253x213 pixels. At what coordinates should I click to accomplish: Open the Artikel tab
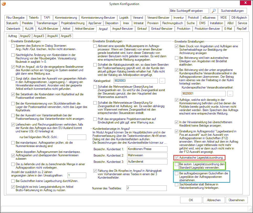tap(66, 29)
